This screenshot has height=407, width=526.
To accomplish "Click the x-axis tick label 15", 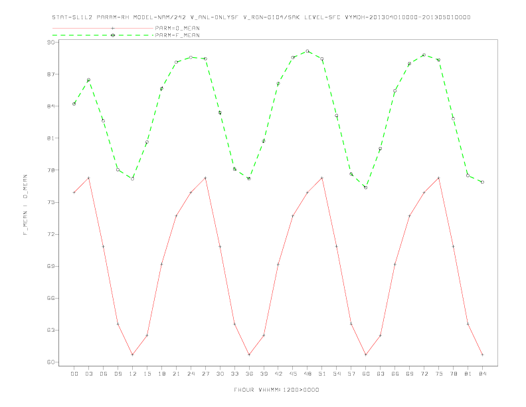I will (x=147, y=374).
